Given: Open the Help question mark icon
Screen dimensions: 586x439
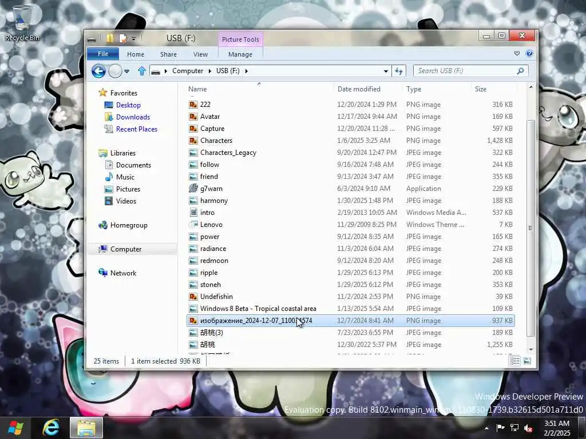Looking at the screenshot, I should 529,53.
